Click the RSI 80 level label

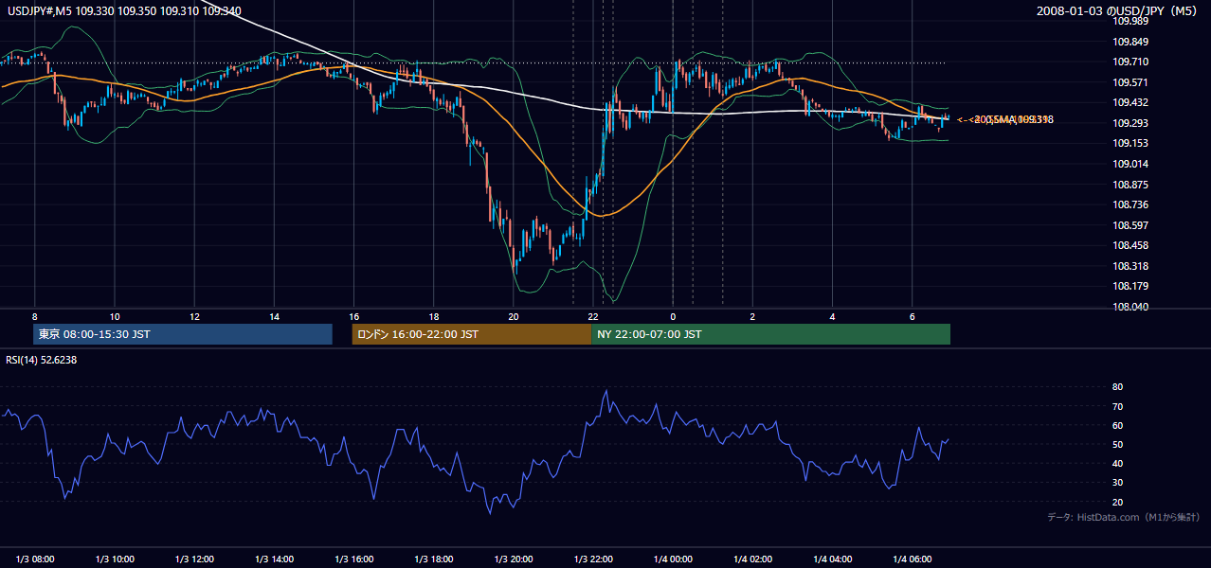pyautogui.click(x=1118, y=387)
